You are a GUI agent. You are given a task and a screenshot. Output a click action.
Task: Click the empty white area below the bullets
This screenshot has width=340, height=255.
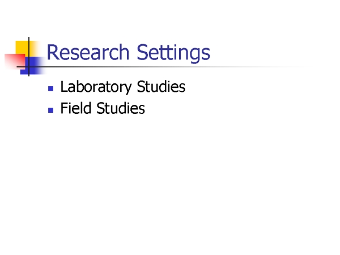point(170,184)
